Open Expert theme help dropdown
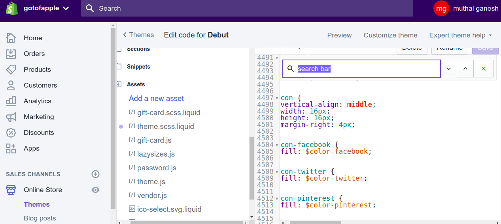 461,35
